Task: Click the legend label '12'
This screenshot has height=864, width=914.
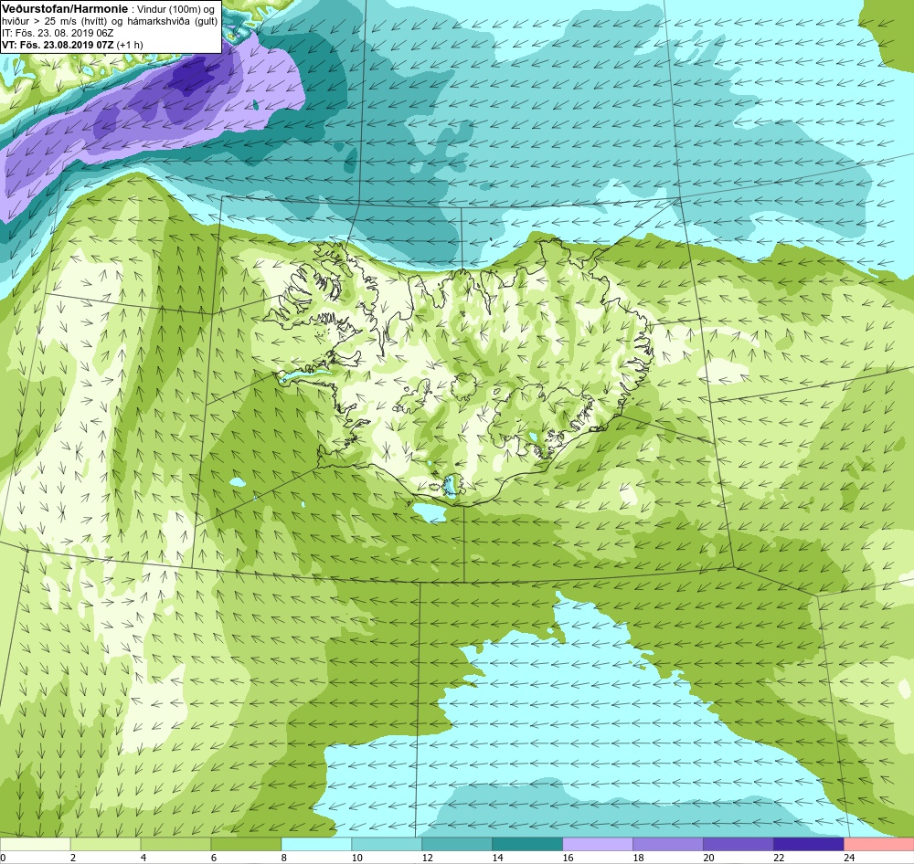Action: [427, 858]
